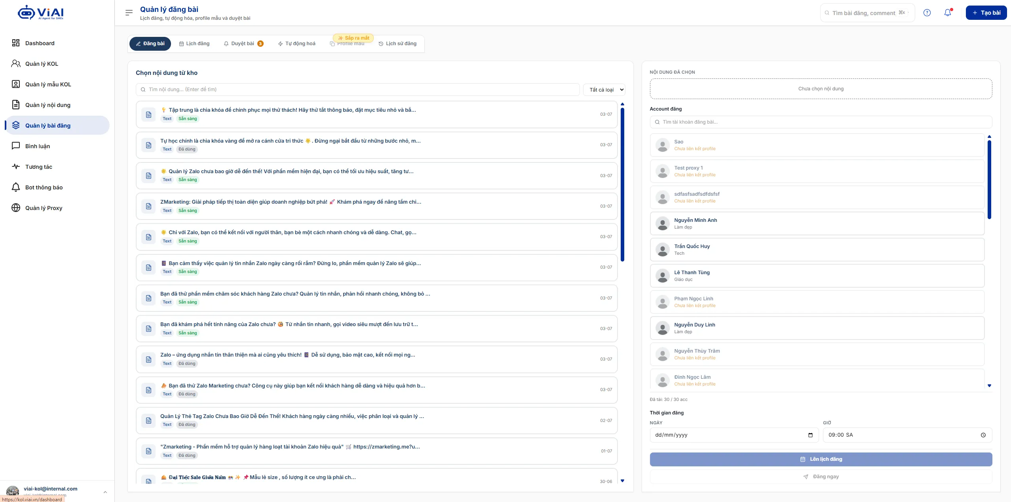
Task: Select the Tập trung là chìa khóa content row
Action: 376,114
